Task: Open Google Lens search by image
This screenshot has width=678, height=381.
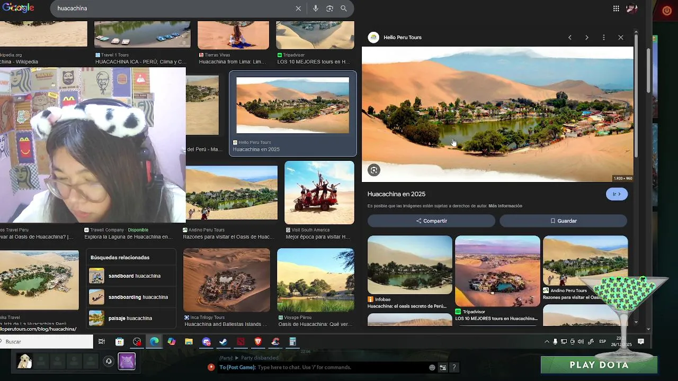Action: (x=329, y=8)
